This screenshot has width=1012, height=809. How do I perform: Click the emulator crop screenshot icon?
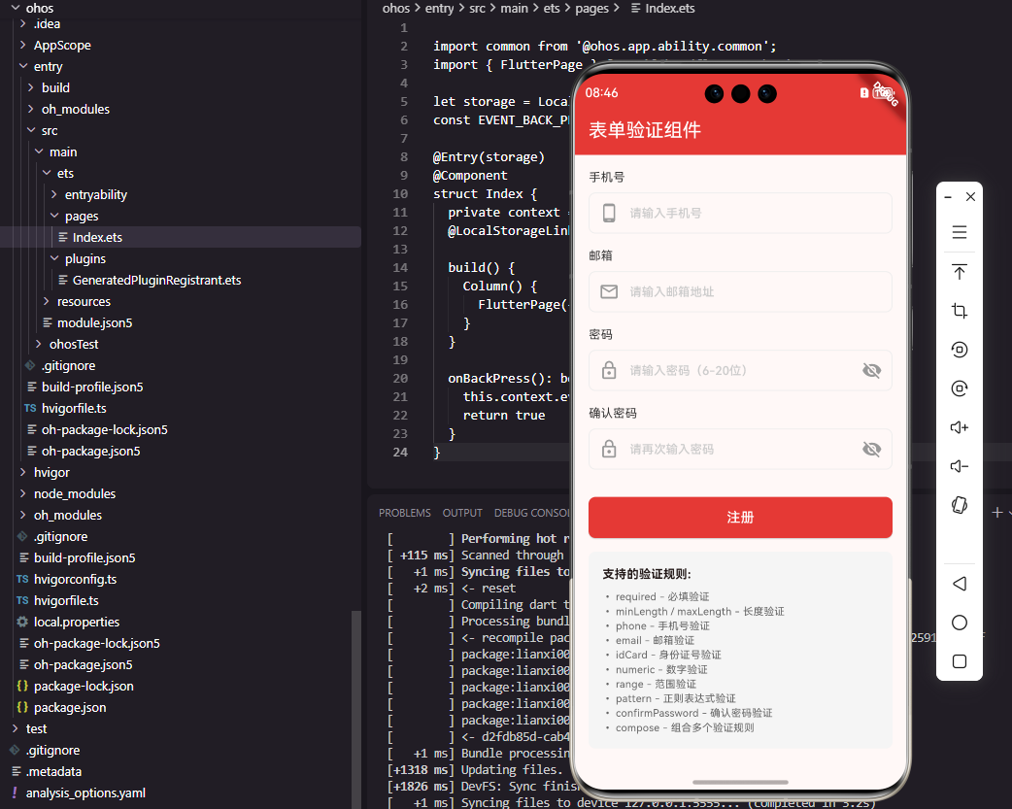[960, 311]
